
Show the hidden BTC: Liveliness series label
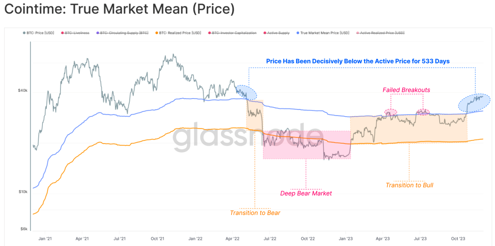click(77, 33)
